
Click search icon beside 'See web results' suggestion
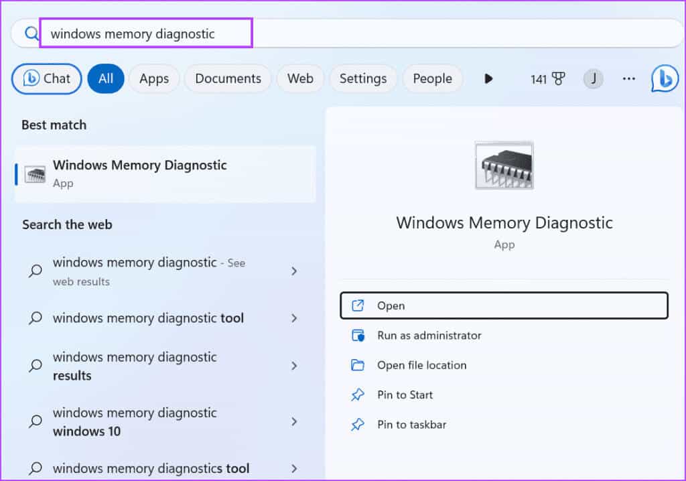tap(36, 271)
